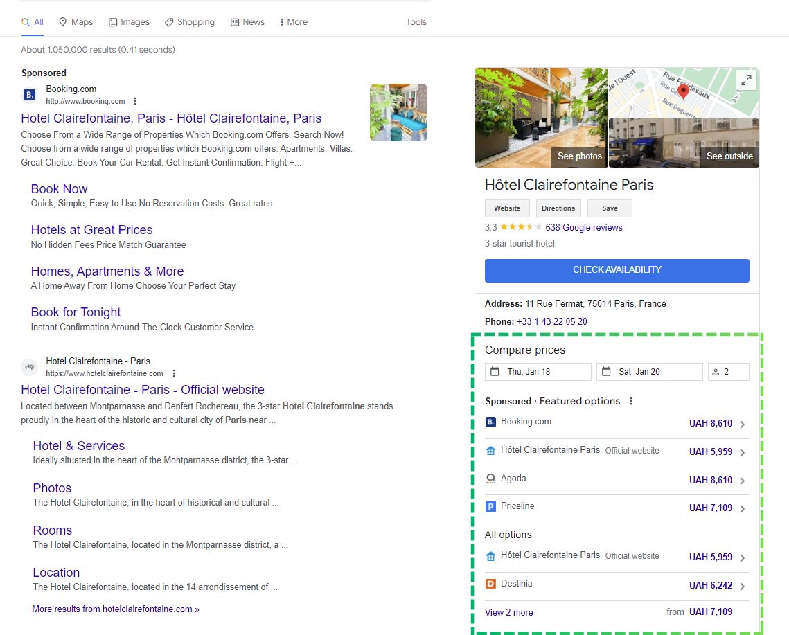Expand Destinia UAH 6,242 chevron

743,586
